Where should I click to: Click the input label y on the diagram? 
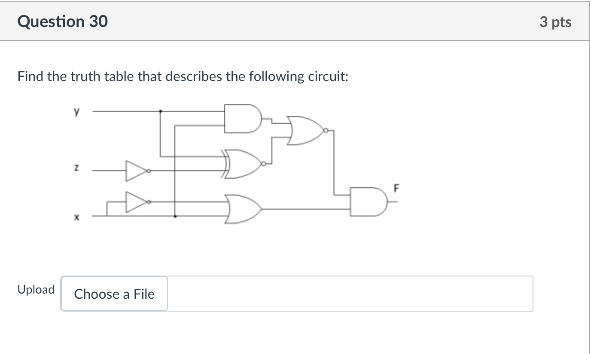[x=76, y=111]
